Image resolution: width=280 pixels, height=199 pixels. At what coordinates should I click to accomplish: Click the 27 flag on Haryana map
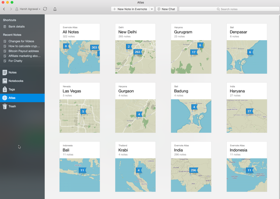click(250, 111)
